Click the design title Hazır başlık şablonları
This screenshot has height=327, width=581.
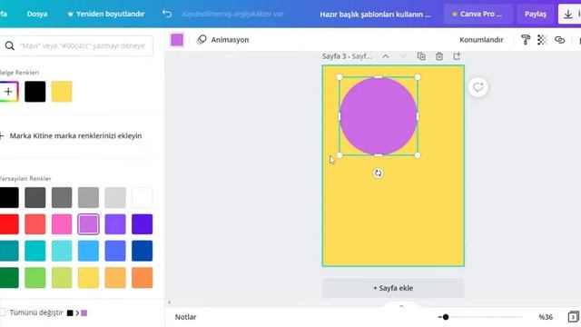pos(375,15)
